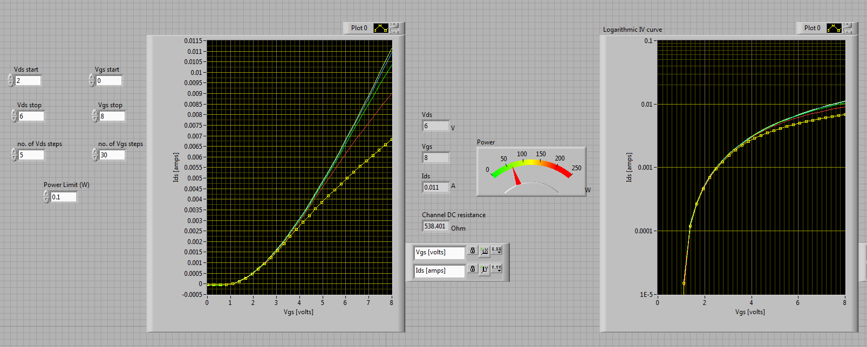Open the Y.YY scale format menu
The height and width of the screenshot is (347, 867).
[x=496, y=268]
